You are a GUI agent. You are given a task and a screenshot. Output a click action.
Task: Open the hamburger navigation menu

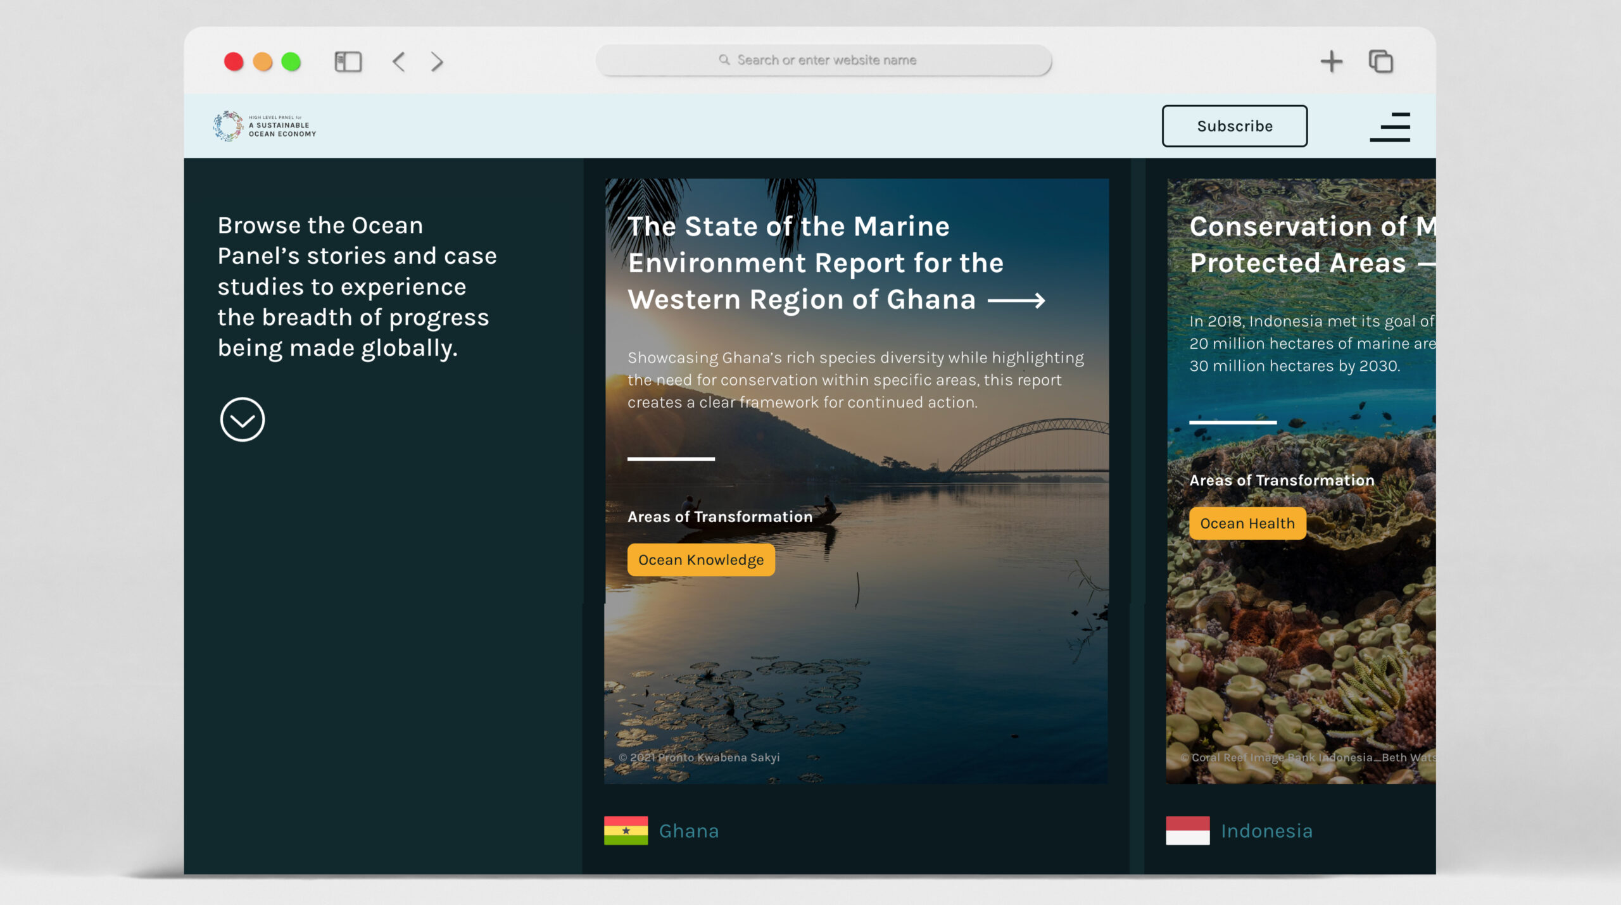click(x=1390, y=126)
